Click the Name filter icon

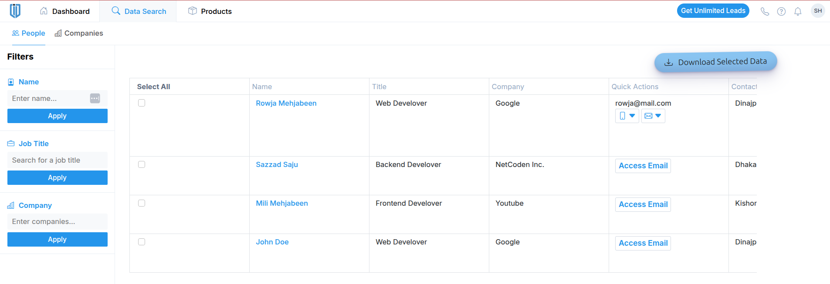click(11, 82)
